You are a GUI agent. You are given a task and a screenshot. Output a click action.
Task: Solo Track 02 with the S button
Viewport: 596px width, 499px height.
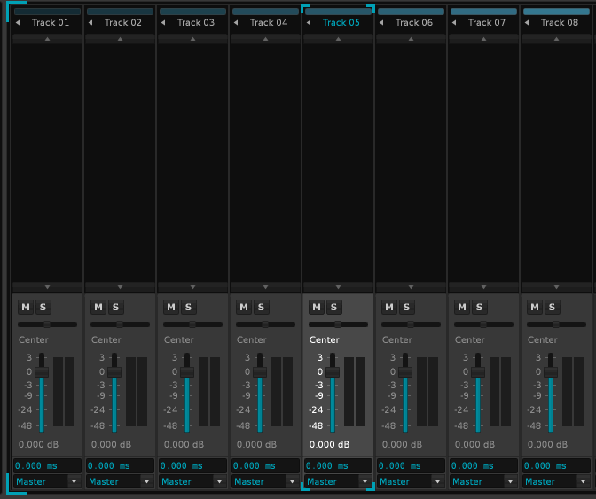(x=116, y=307)
